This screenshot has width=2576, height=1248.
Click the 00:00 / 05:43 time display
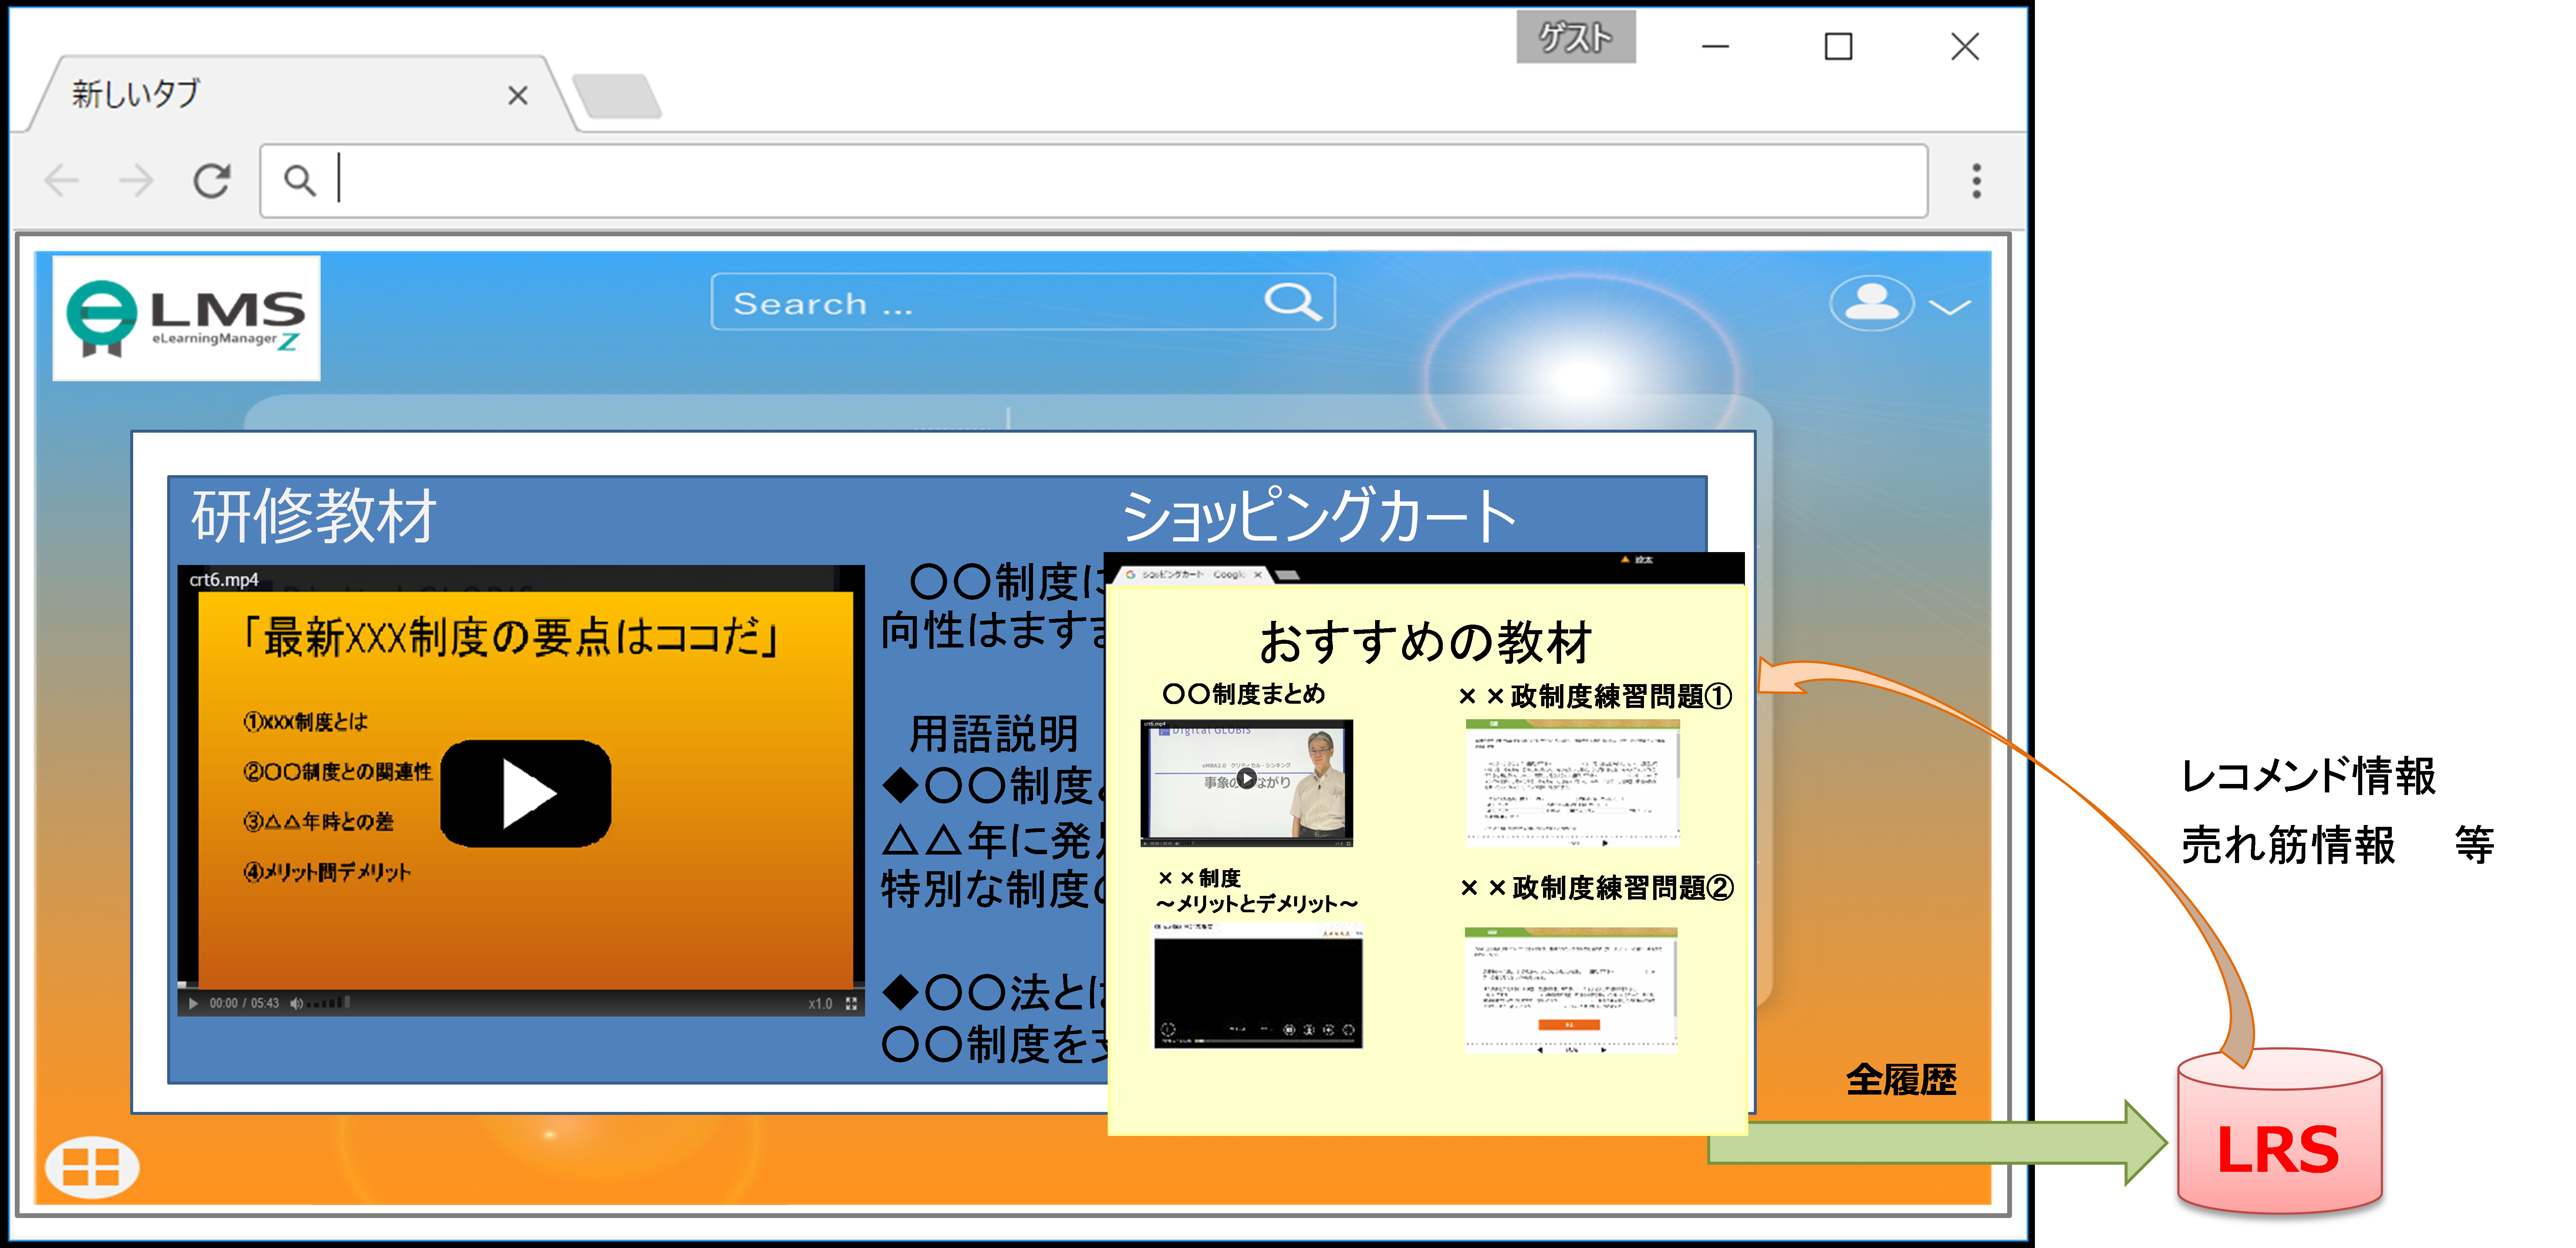pos(244,1003)
